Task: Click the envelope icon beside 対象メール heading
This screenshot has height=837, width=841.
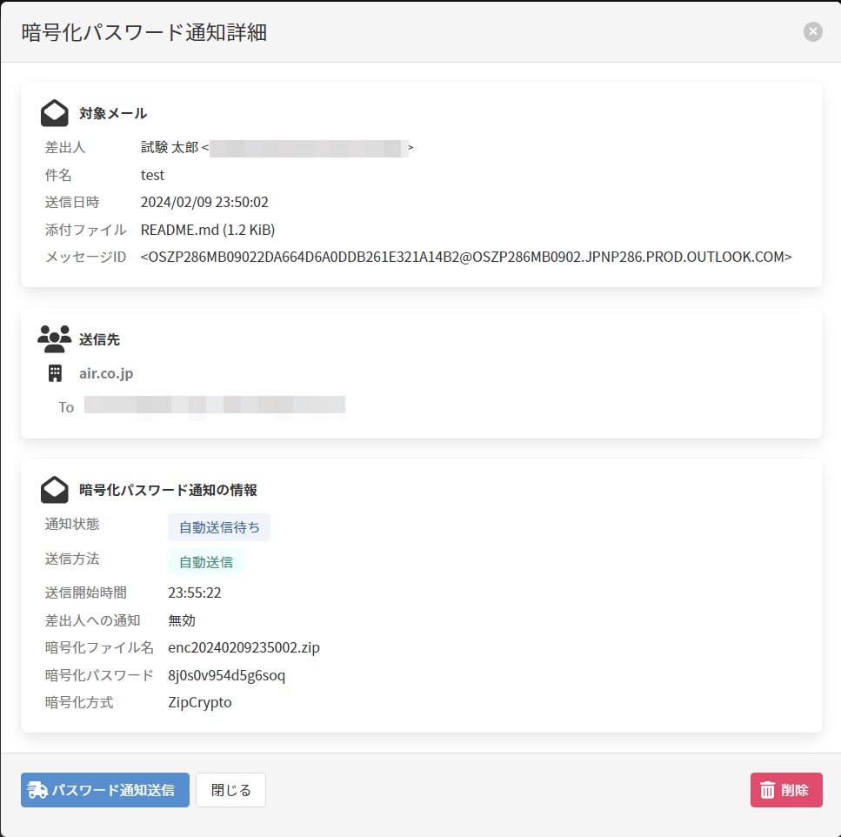Action: [x=55, y=113]
